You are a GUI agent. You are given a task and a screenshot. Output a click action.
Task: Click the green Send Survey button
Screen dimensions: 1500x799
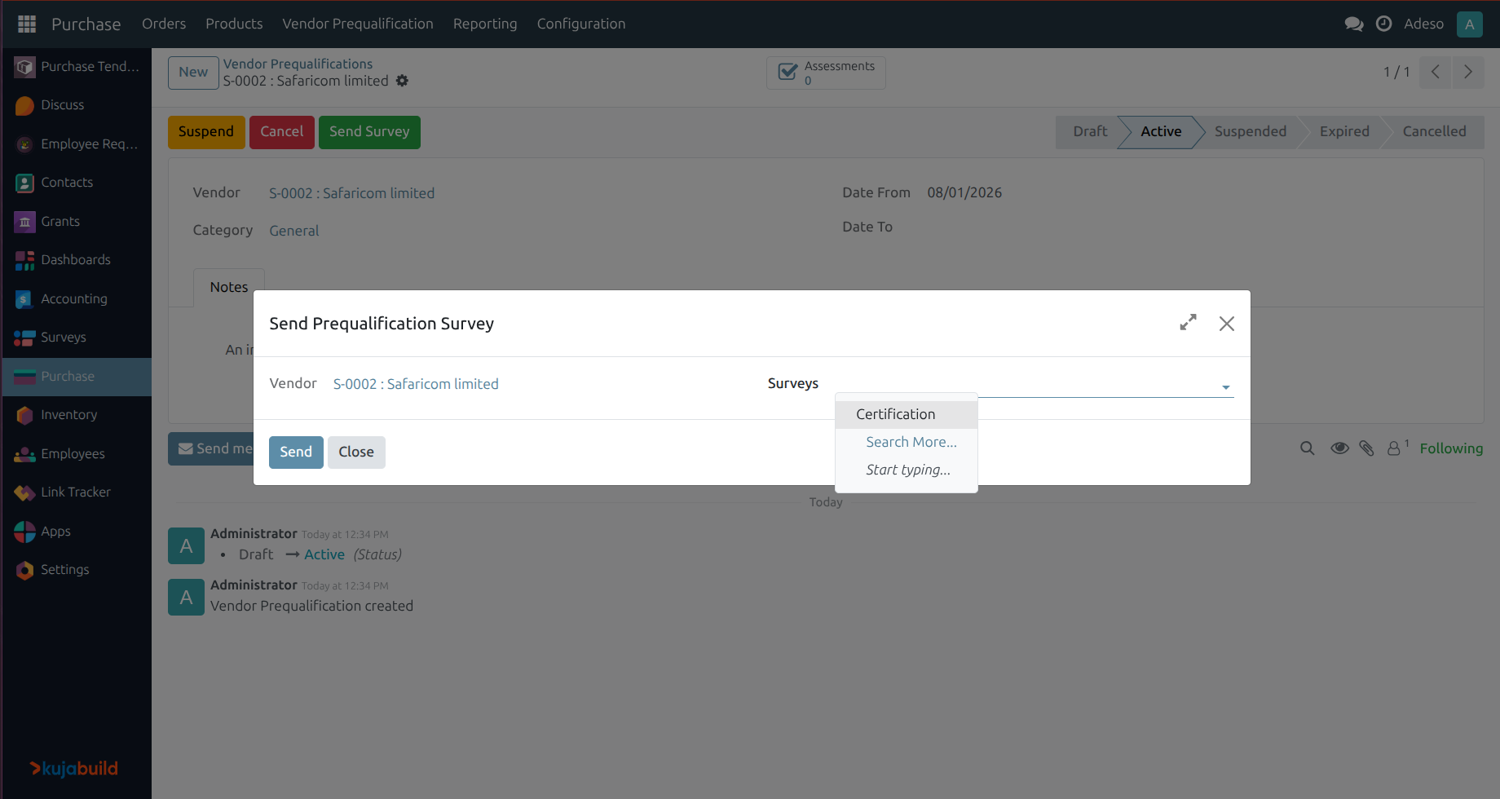(x=369, y=132)
